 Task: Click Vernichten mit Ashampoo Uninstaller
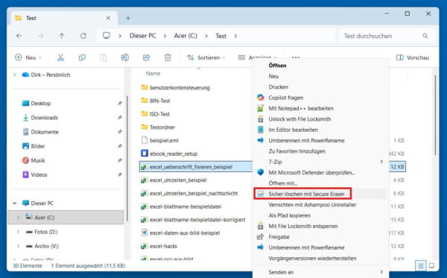pos(312,205)
